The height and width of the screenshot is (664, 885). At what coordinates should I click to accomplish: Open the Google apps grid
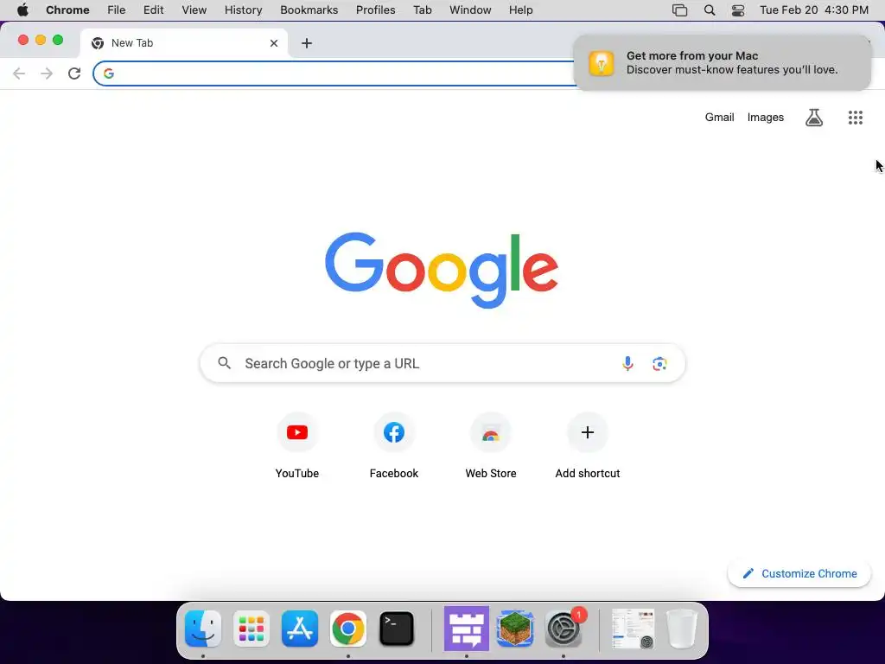pos(855,118)
